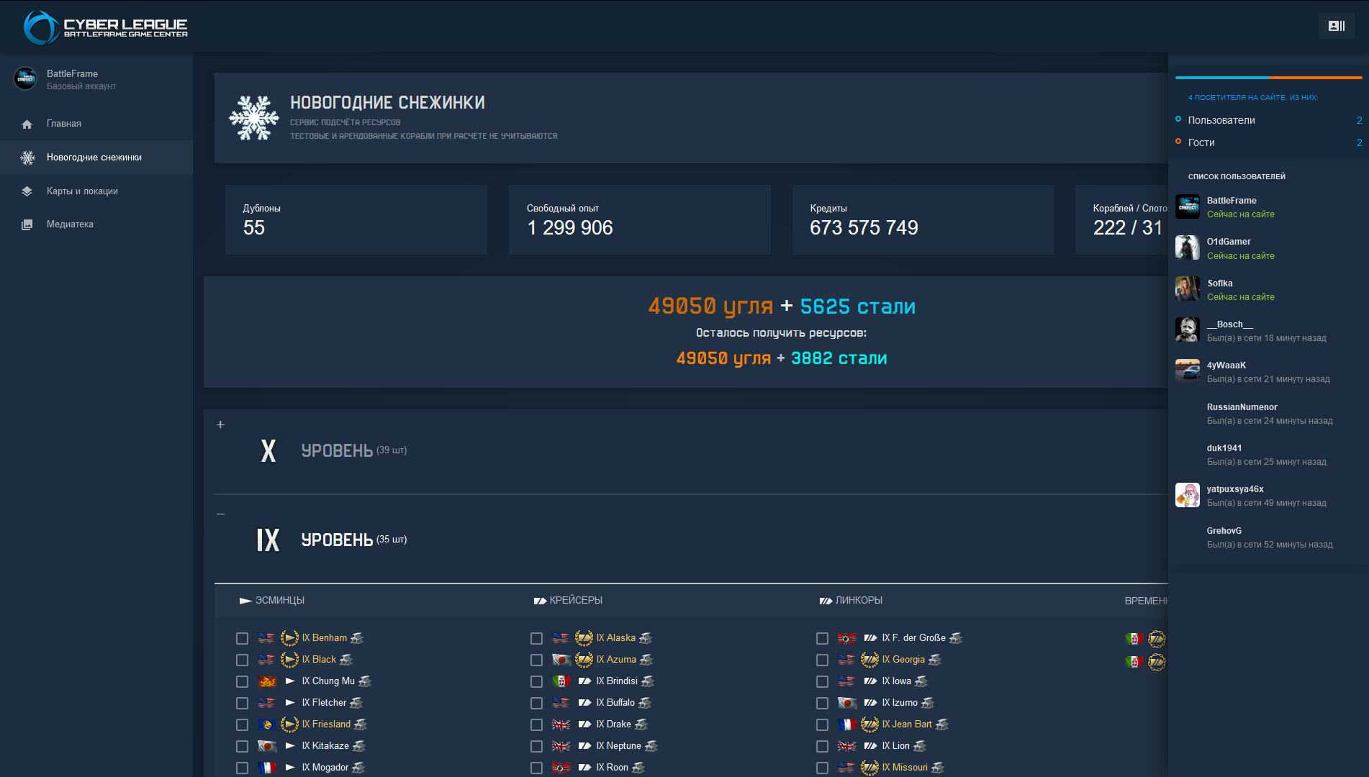1369x777 pixels.
Task: Click the premium destroyer badge of IX Black
Action: tap(289, 660)
